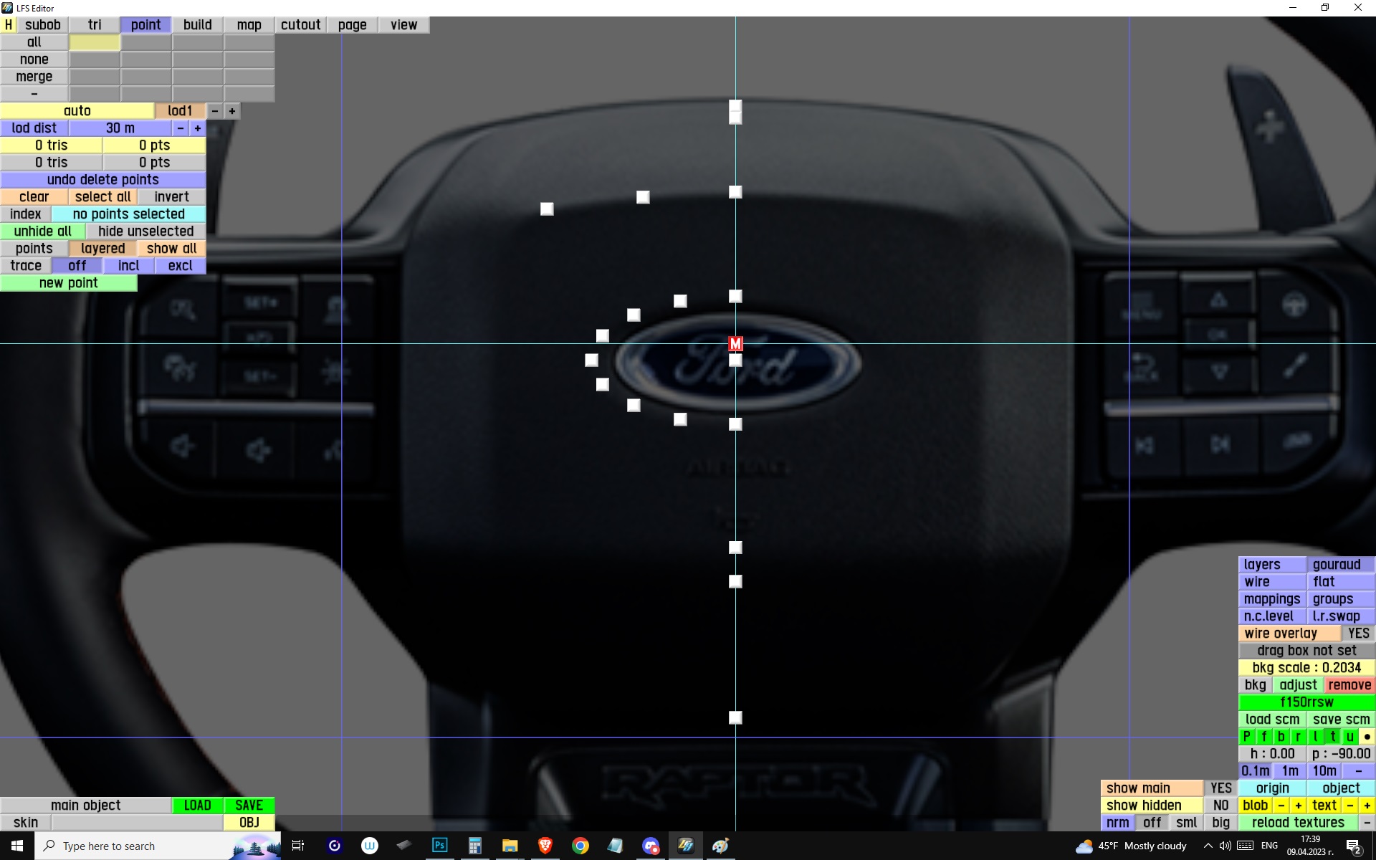Toggle show main YES button

(x=1220, y=788)
